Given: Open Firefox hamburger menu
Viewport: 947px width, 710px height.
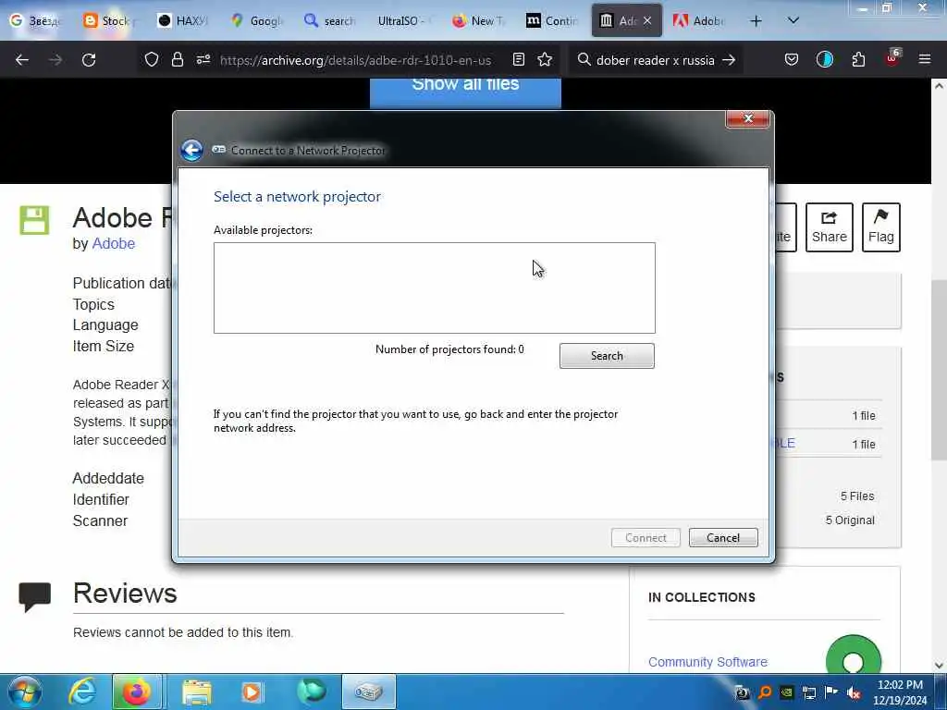Looking at the screenshot, I should pos(925,60).
